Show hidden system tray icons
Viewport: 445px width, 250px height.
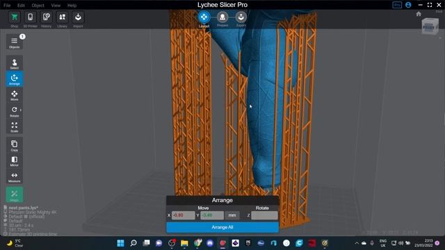point(357,243)
